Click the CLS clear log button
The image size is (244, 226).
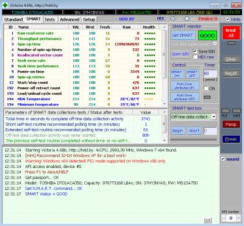point(207,221)
